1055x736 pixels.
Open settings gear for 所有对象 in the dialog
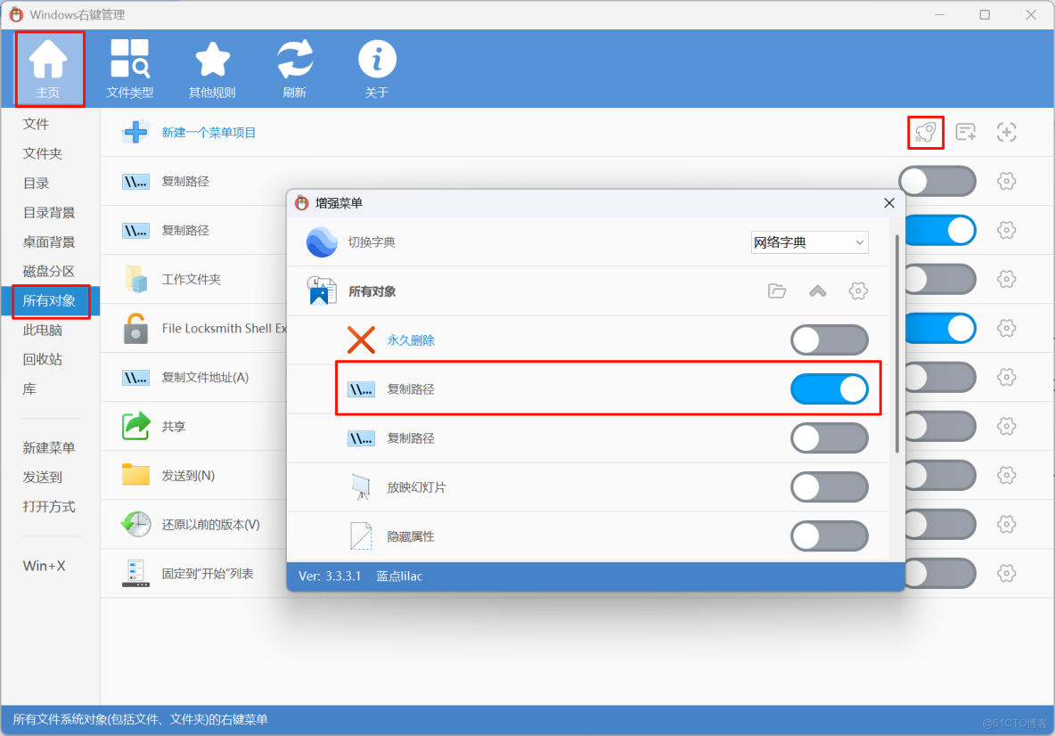(x=858, y=290)
